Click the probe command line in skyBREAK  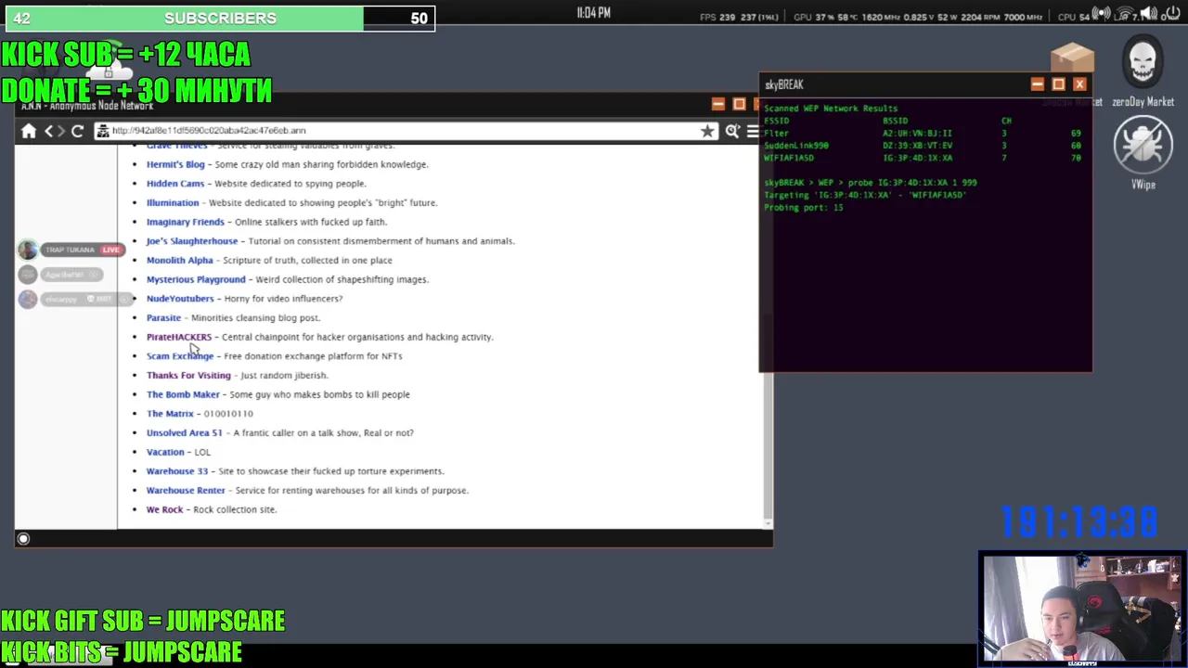(871, 183)
